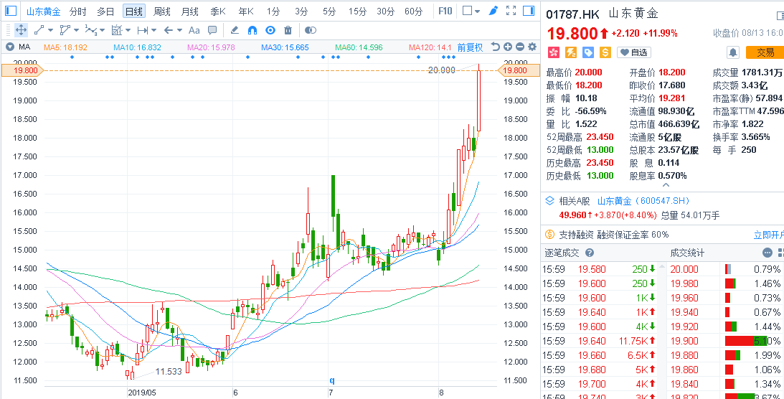Select the comment bubble note tool

(212, 30)
